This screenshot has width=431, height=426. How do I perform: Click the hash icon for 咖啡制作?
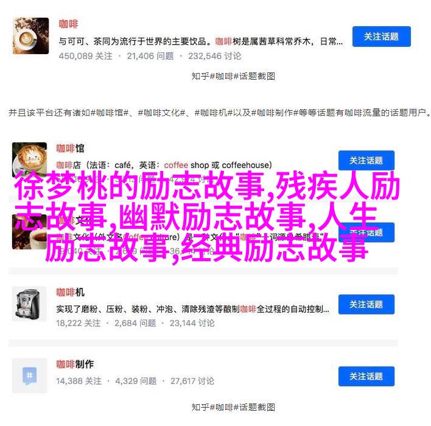tap(29, 375)
